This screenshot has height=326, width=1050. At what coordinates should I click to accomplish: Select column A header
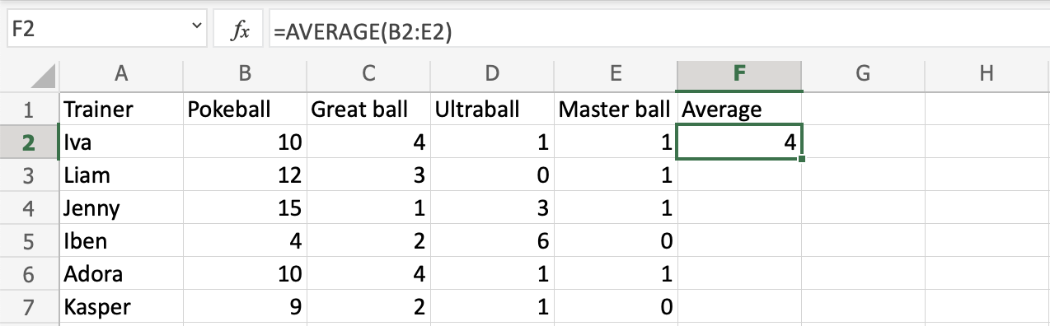tap(121, 73)
